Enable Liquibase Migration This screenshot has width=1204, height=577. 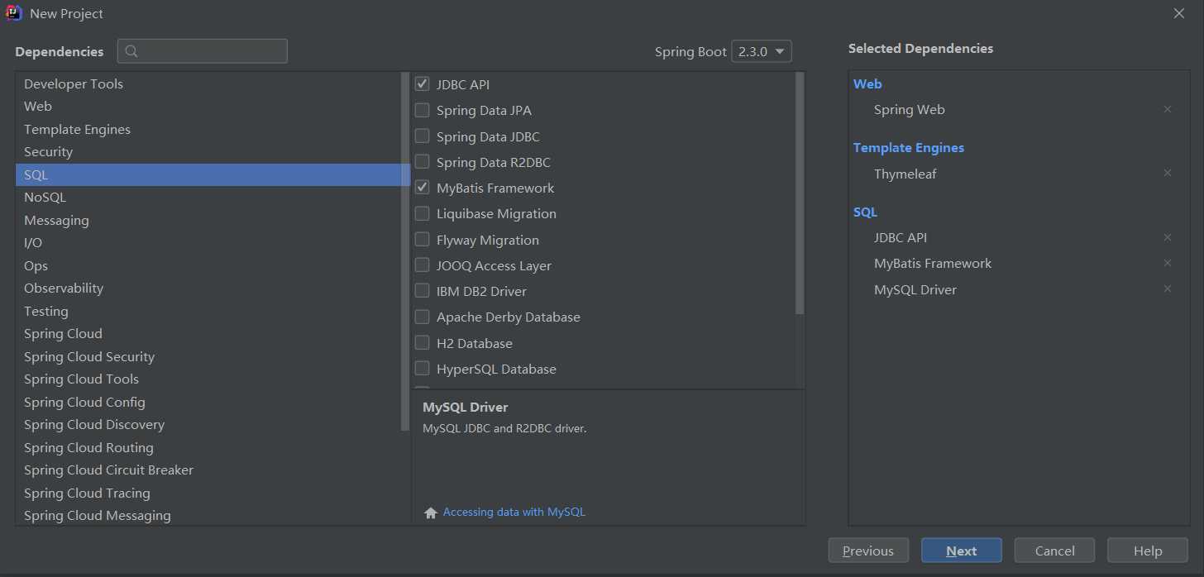point(422,213)
